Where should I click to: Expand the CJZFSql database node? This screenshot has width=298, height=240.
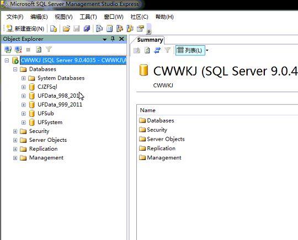click(24, 87)
